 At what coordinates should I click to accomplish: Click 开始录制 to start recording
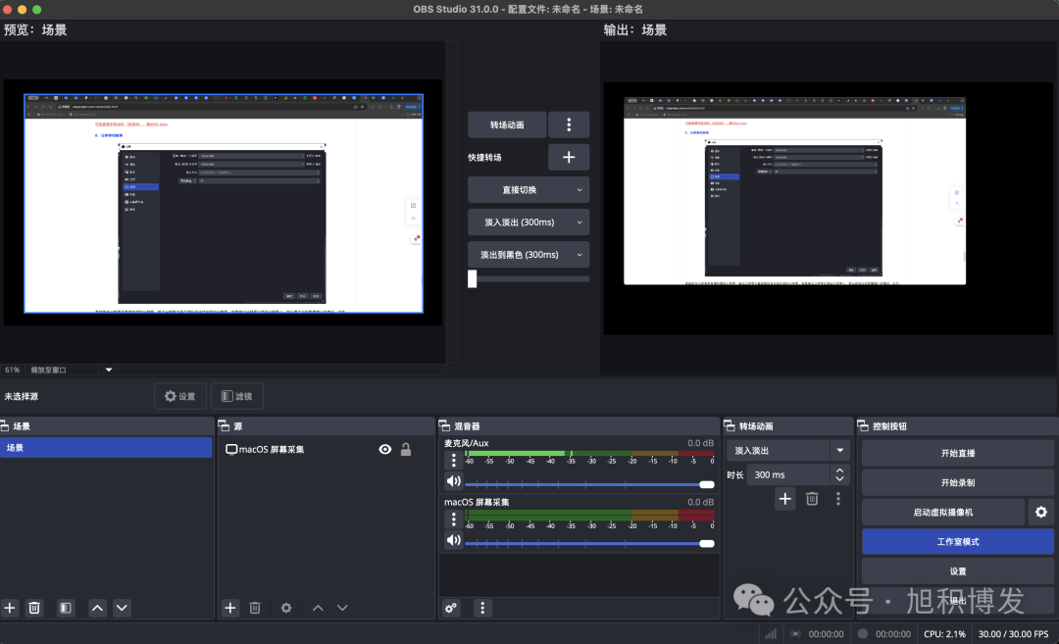pos(958,482)
